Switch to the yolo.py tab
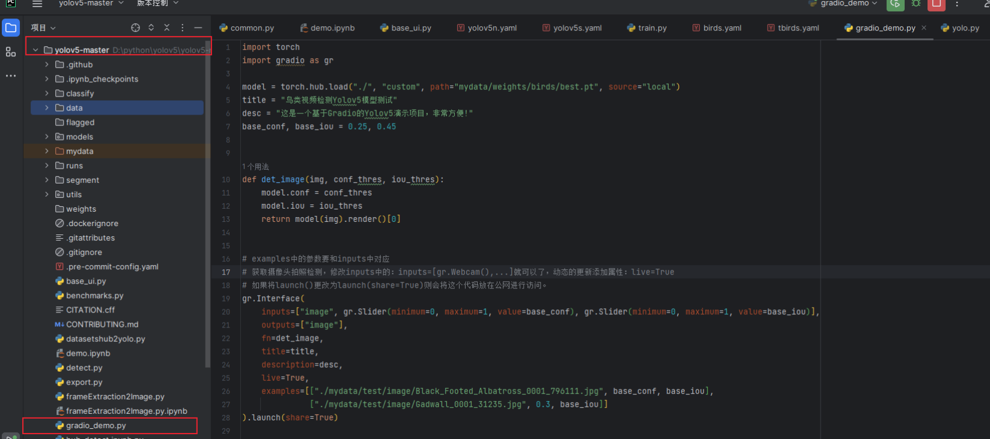This screenshot has height=439, width=990. [x=960, y=28]
